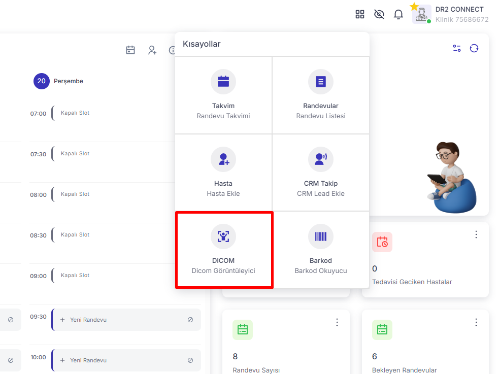Click the Bekleyen Randevular green calendar icon
Viewport: 499px width, 374px height.
(382, 330)
